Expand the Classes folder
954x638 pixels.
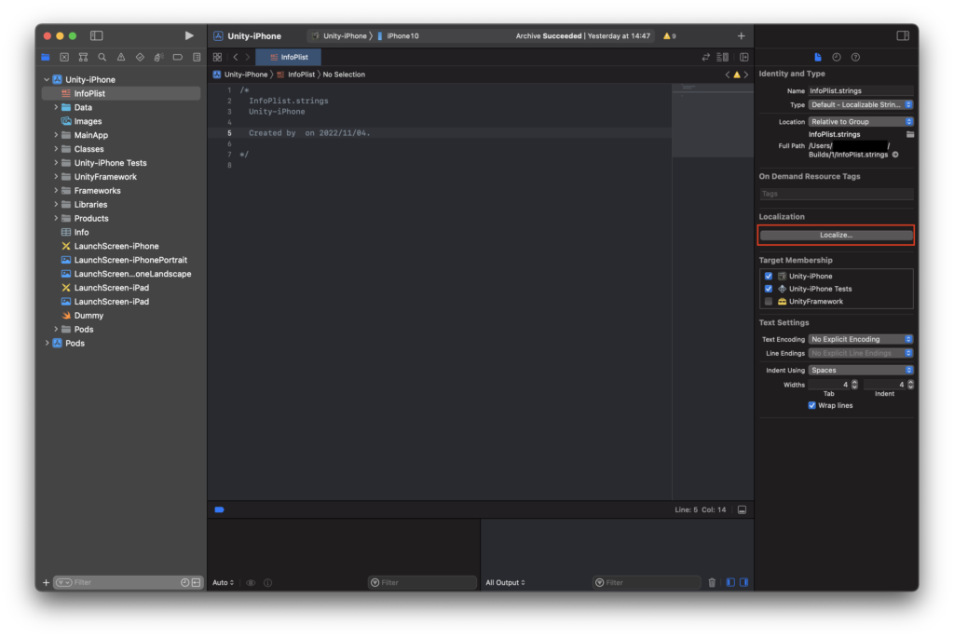56,149
